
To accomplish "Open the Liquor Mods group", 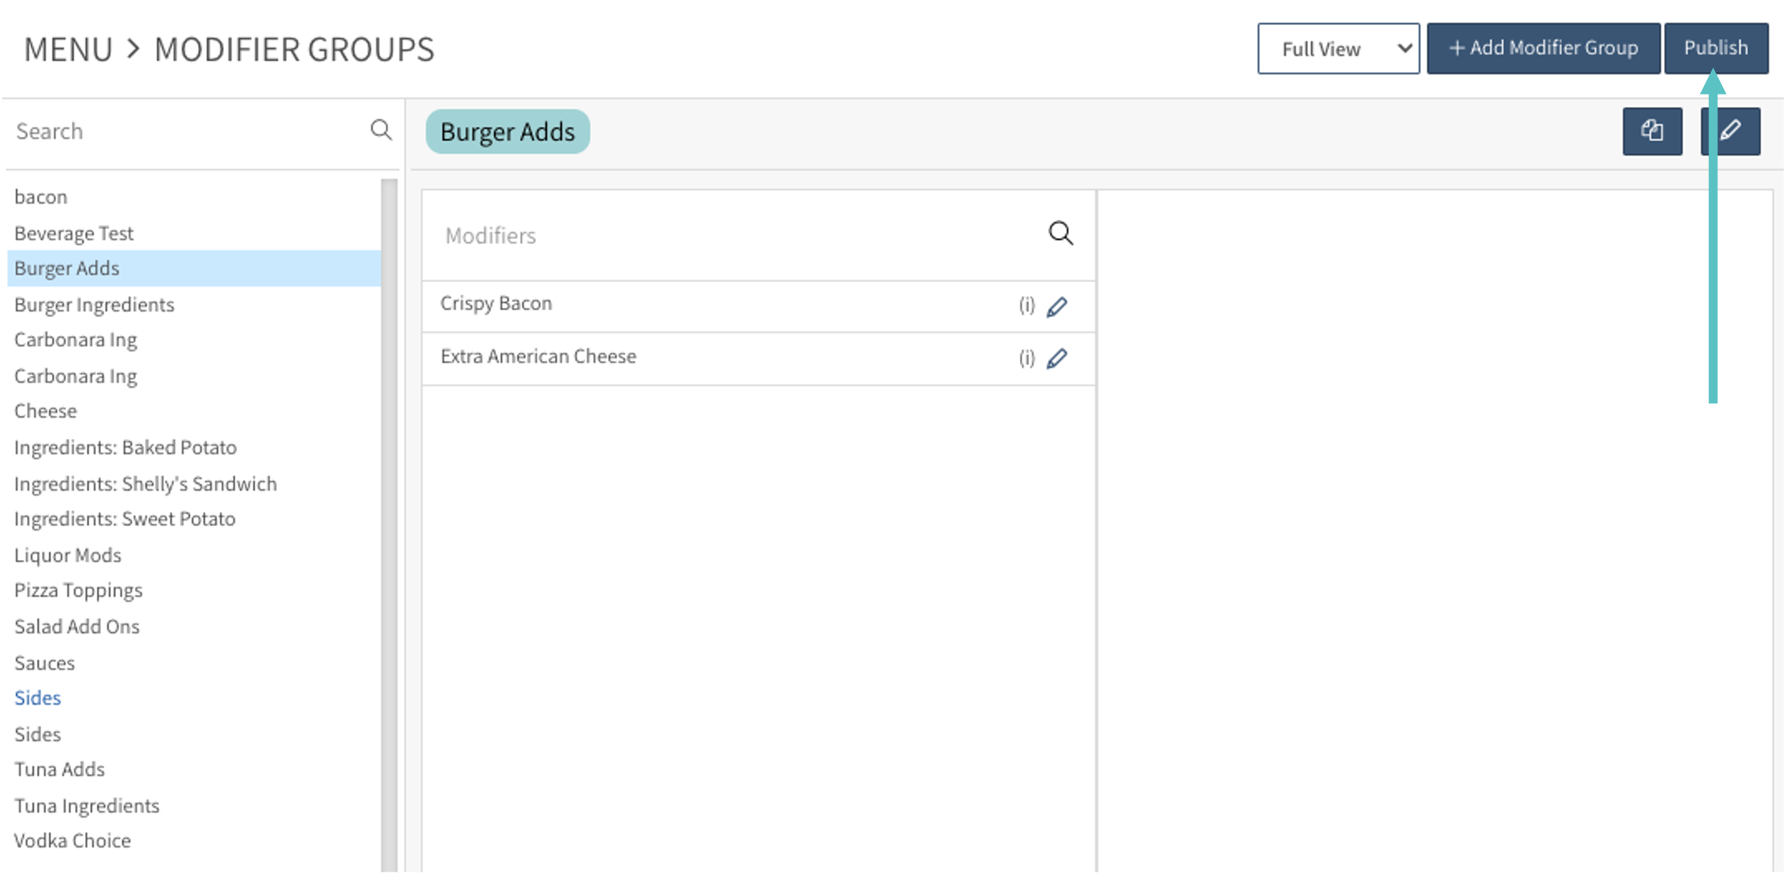I will pos(68,556).
